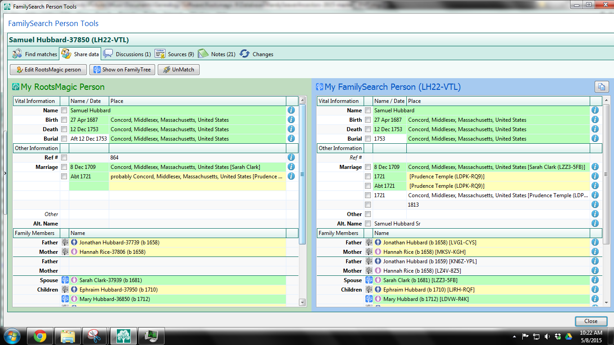
Task: Show hidden system tray icons
Action: pyautogui.click(x=514, y=336)
